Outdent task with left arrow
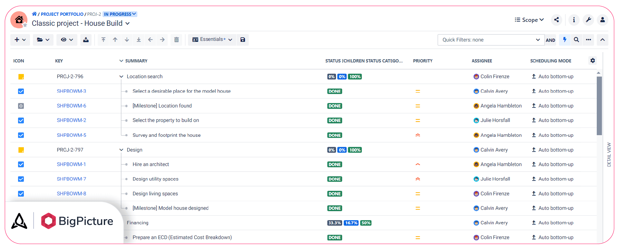The width and height of the screenshot is (619, 251). tap(151, 40)
